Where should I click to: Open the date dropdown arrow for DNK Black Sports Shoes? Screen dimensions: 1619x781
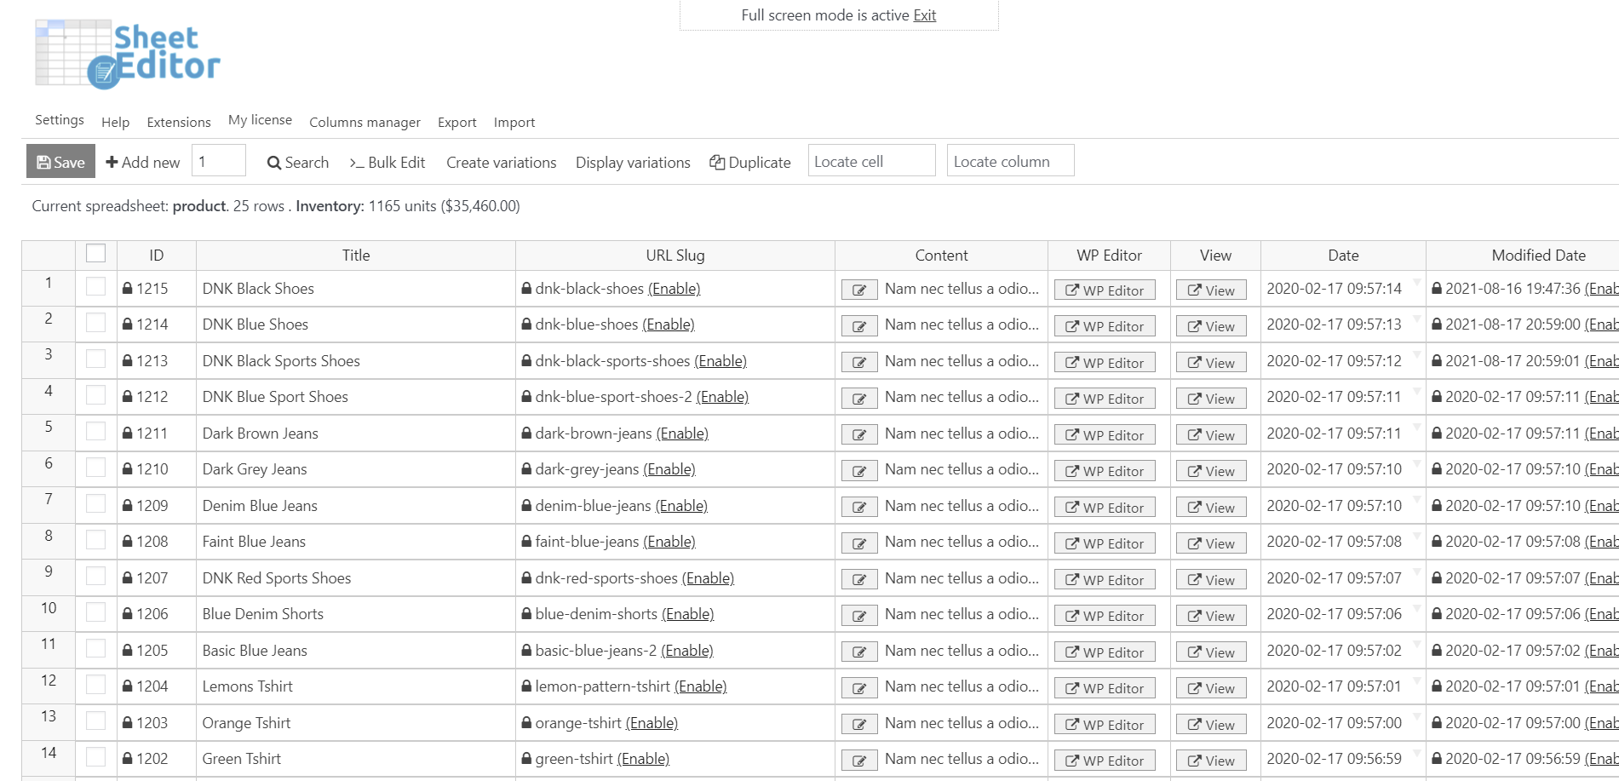click(x=1415, y=356)
